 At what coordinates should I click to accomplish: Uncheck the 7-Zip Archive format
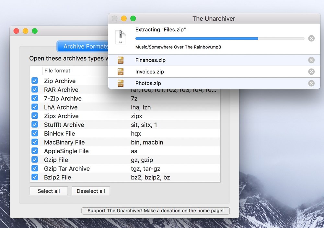(x=35, y=98)
